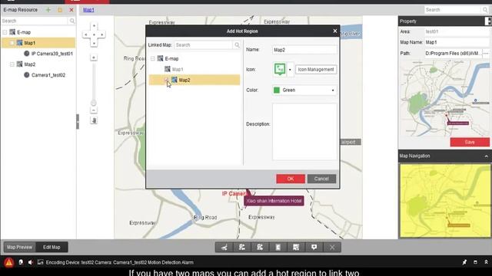Collapse the E-map root in the E-map Resource tree
This screenshot has width=492, height=276.
(x=5, y=32)
